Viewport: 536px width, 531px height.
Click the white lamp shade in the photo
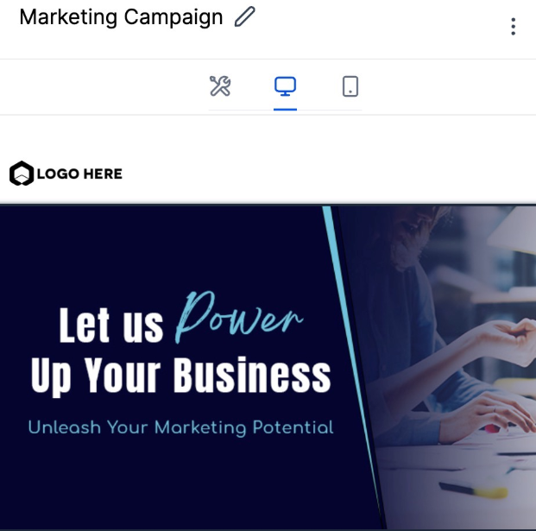pyautogui.click(x=512, y=231)
